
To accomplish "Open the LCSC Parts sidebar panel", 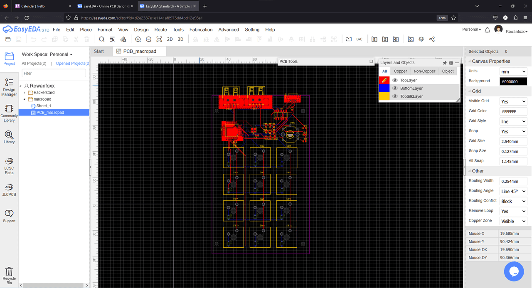I will [x=9, y=166].
